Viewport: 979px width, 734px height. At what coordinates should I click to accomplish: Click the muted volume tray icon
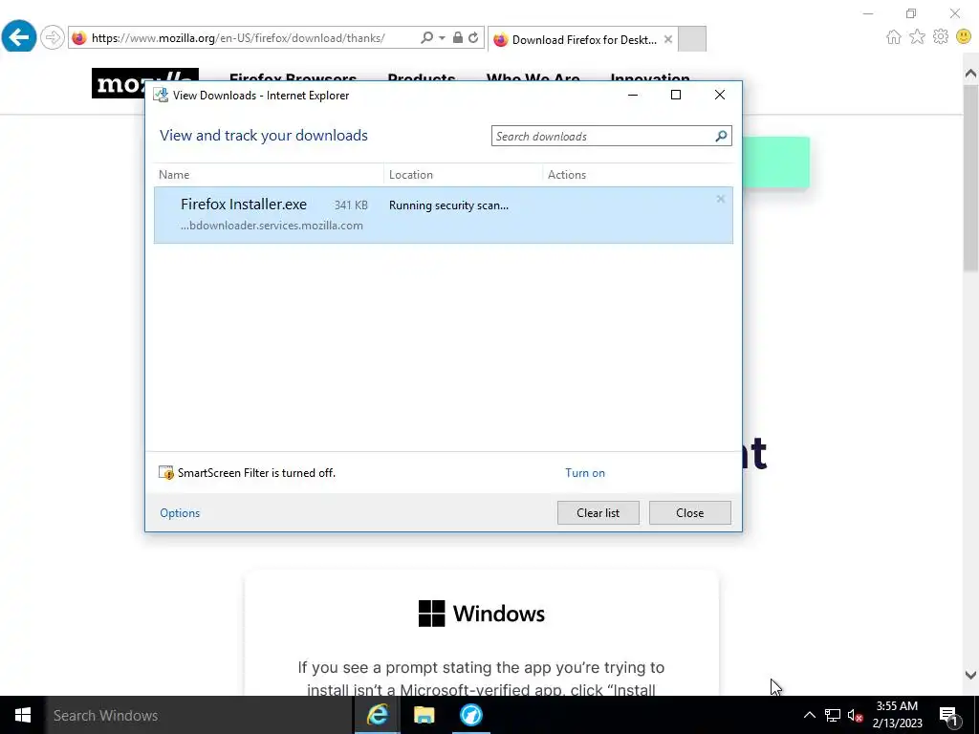click(855, 715)
